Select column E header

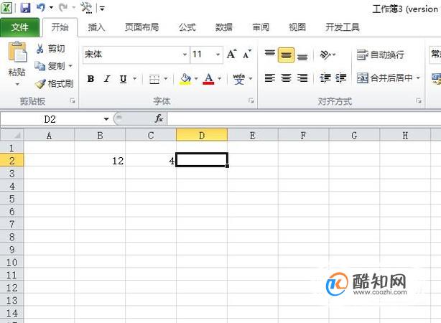[253, 135]
